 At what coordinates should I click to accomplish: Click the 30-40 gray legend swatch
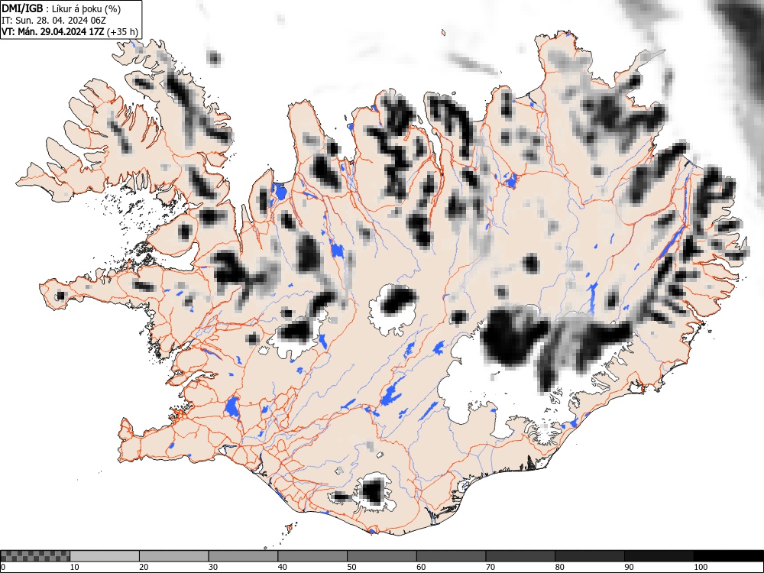(x=243, y=556)
